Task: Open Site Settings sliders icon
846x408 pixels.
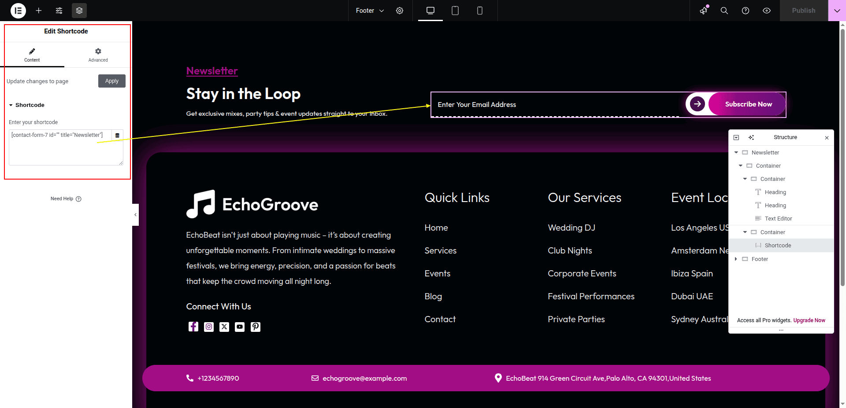Action: click(59, 11)
